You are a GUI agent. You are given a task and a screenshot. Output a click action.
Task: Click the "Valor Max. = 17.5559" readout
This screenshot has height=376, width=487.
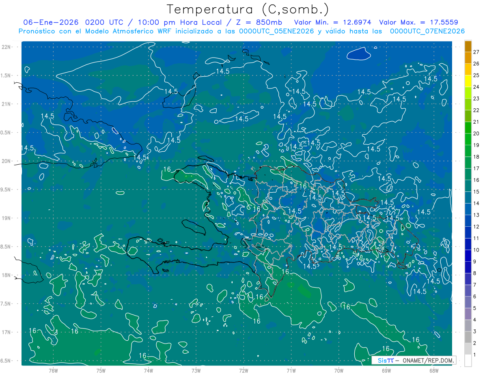pyautogui.click(x=418, y=22)
